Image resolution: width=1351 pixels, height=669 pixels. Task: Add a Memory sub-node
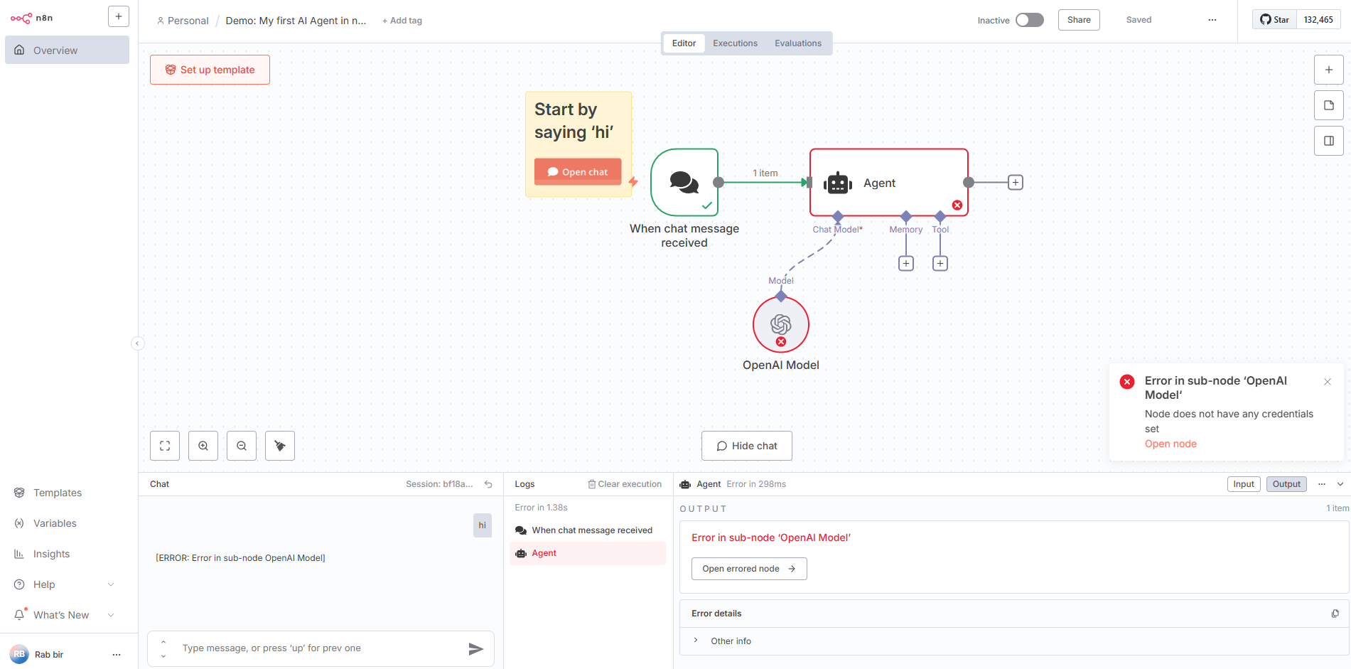[906, 264]
